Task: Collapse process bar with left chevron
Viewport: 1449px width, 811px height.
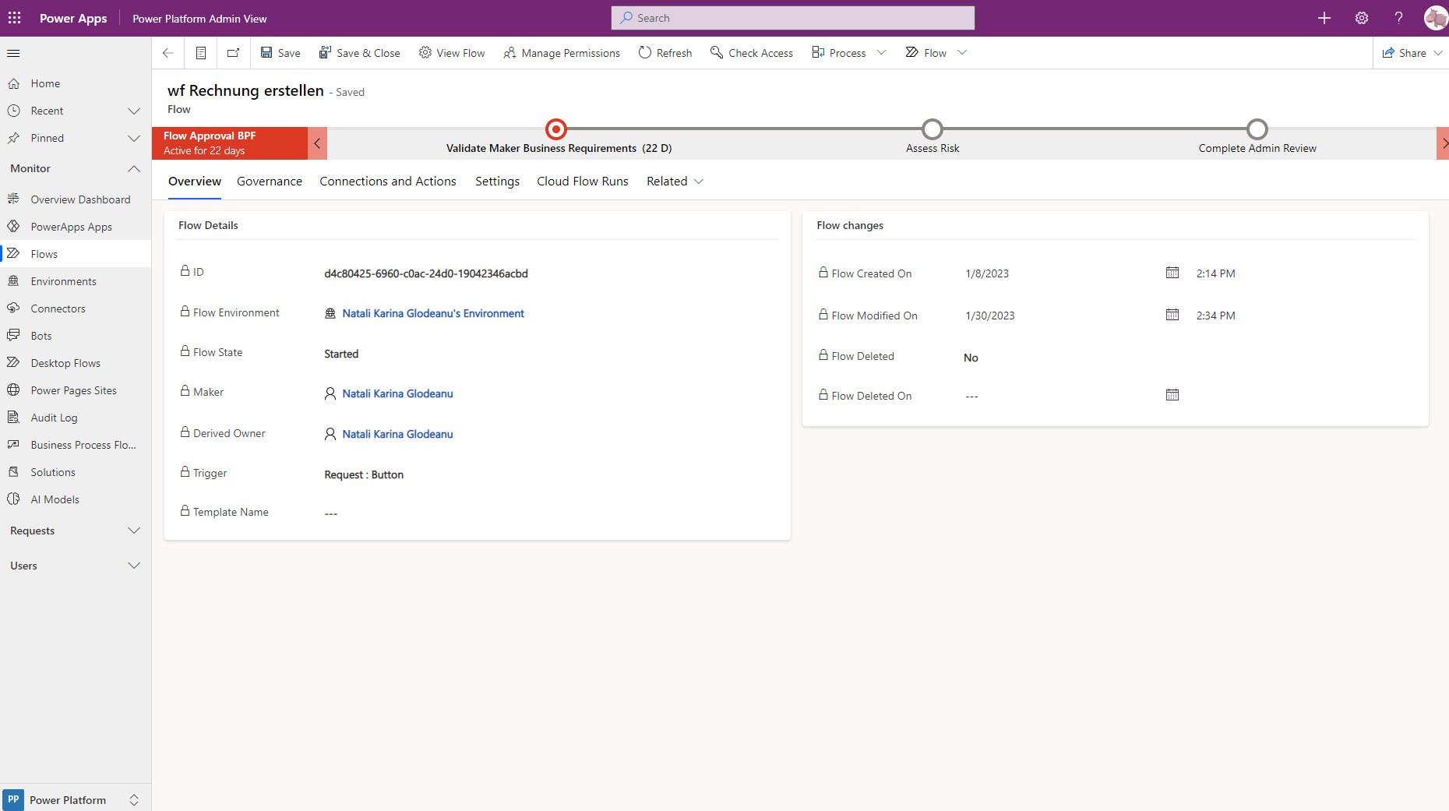Action: (x=317, y=143)
